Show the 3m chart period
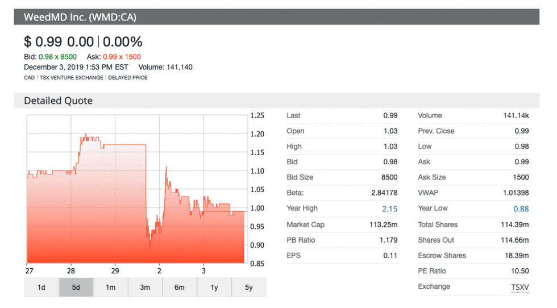This screenshot has height=308, width=557. (x=145, y=288)
